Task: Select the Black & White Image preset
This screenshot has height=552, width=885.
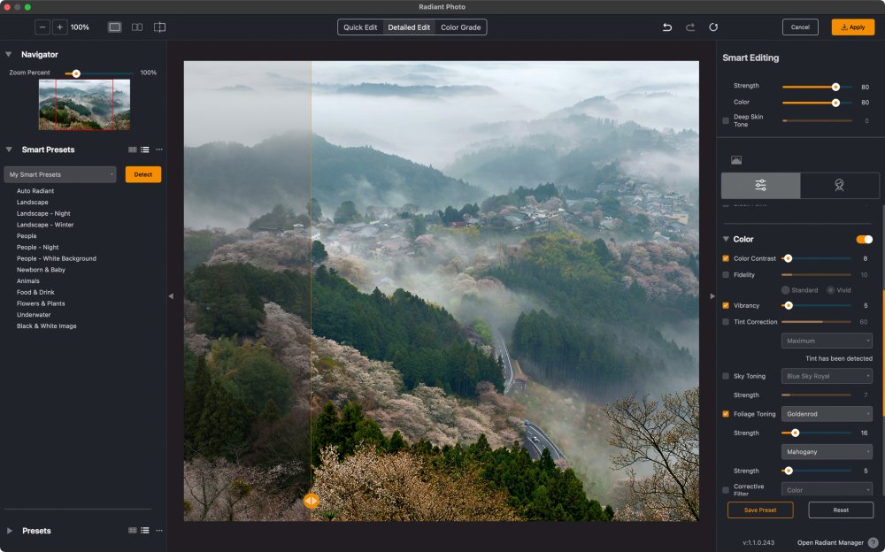Action: coord(46,326)
